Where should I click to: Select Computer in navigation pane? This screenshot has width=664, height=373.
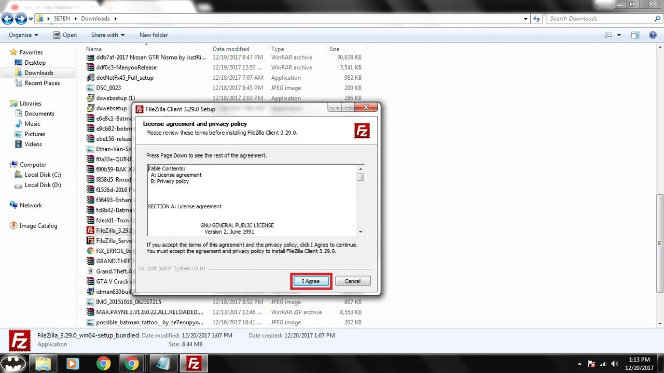click(x=33, y=165)
